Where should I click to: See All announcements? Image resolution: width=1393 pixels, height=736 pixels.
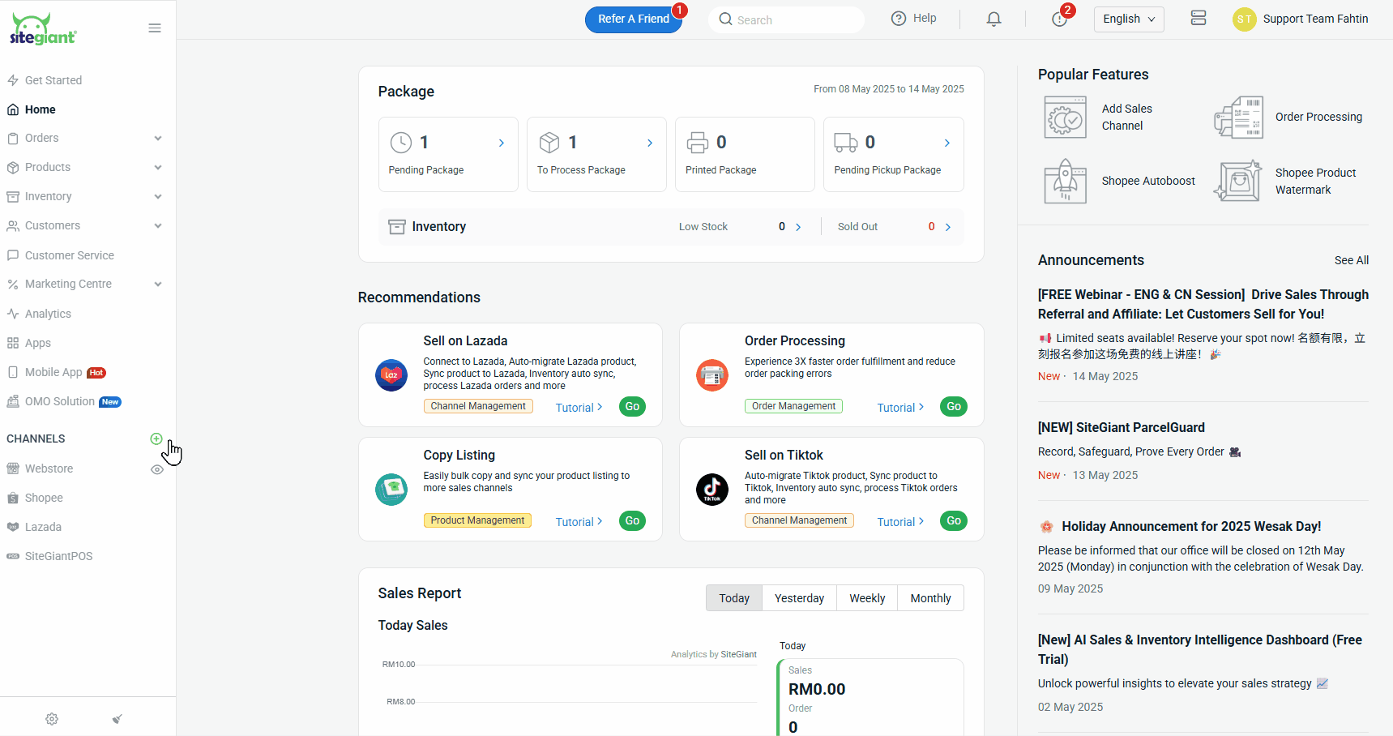click(1351, 260)
